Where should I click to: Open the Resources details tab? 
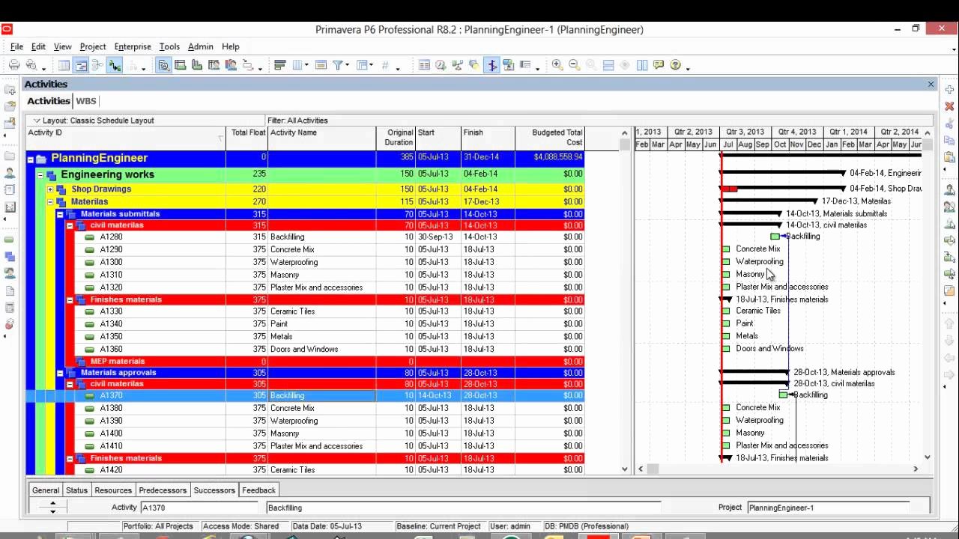pos(113,490)
